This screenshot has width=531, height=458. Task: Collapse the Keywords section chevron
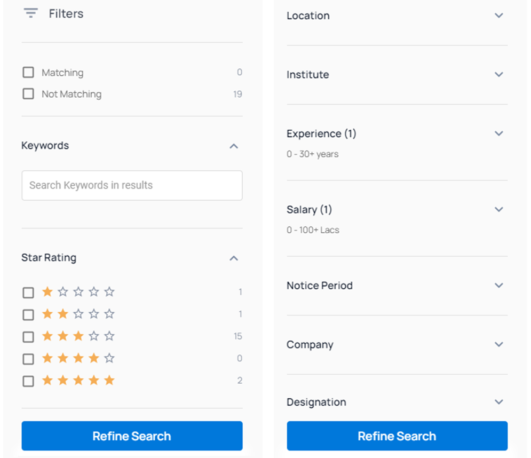[234, 146]
